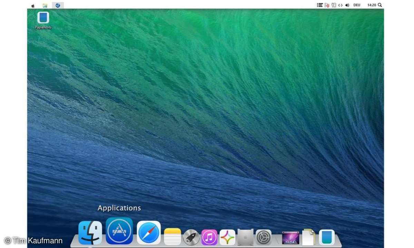The width and height of the screenshot is (414, 248).
Task: Open Safari compass icon in dock
Action: [x=149, y=233]
